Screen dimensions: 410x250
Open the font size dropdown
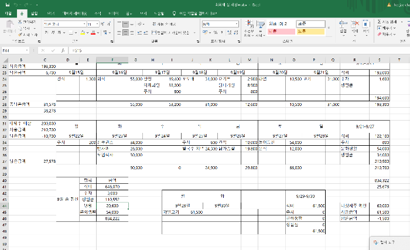pos(97,24)
